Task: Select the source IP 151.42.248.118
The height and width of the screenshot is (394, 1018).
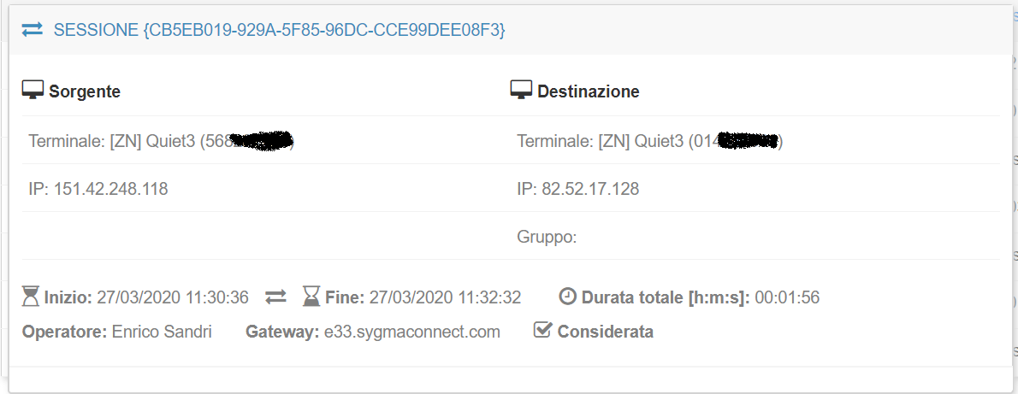Action: pos(110,189)
